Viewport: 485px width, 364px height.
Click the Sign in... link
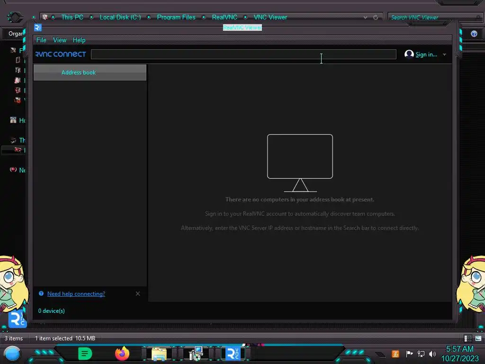pos(426,55)
